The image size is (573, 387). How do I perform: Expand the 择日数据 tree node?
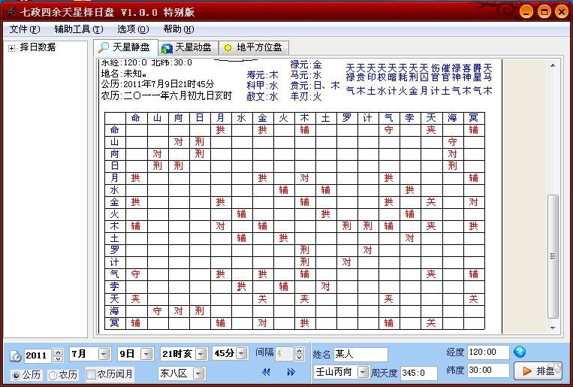12,48
